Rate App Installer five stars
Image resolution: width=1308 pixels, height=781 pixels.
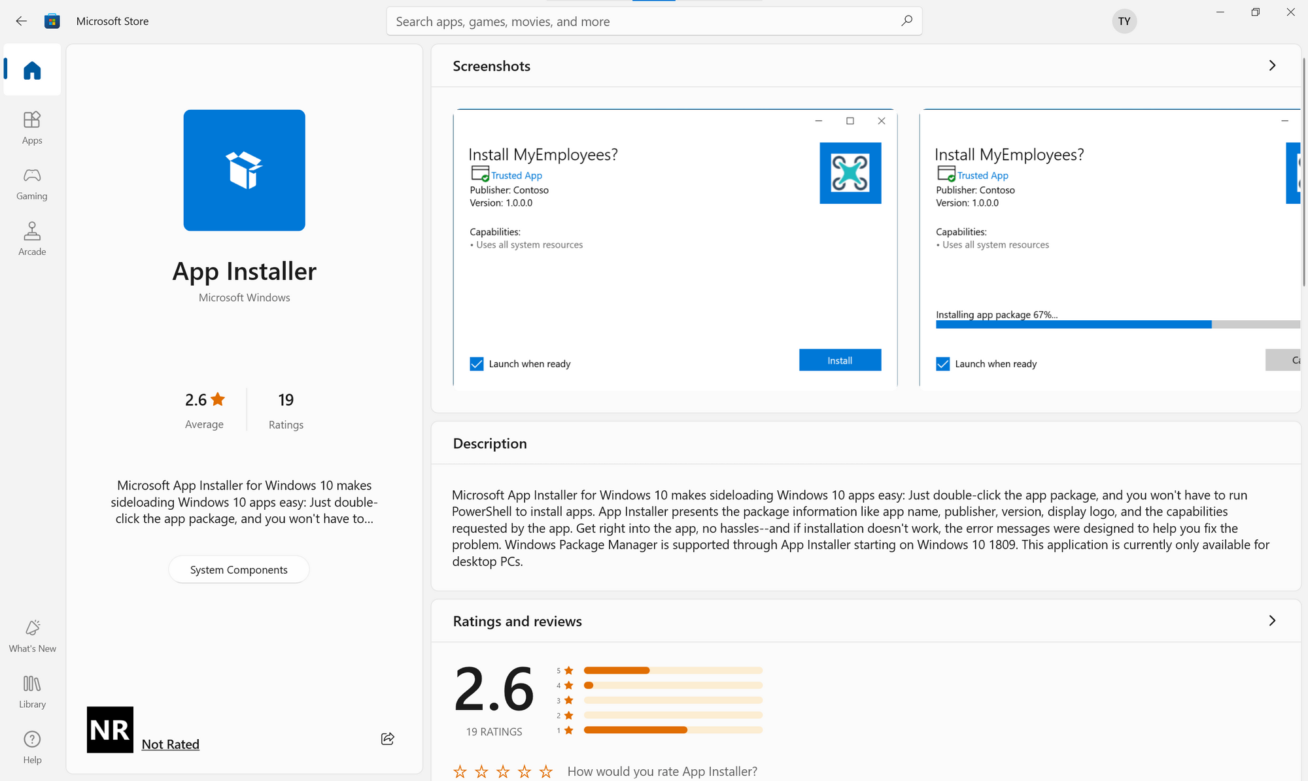coord(545,772)
